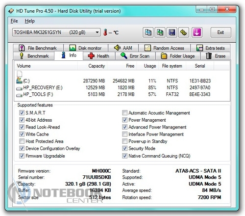Click the floppy disk save icon
The height and width of the screenshot is (216, 245).
tap(172, 32)
